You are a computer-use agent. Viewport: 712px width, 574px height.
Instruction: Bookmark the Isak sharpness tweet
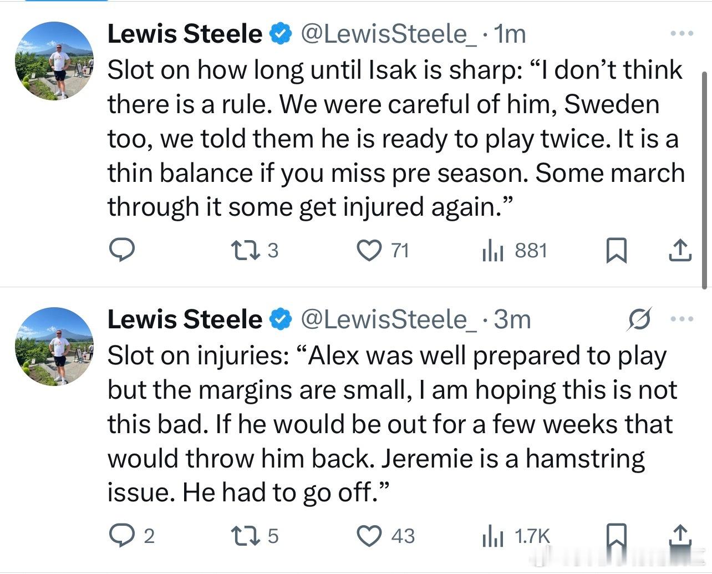[x=616, y=251]
